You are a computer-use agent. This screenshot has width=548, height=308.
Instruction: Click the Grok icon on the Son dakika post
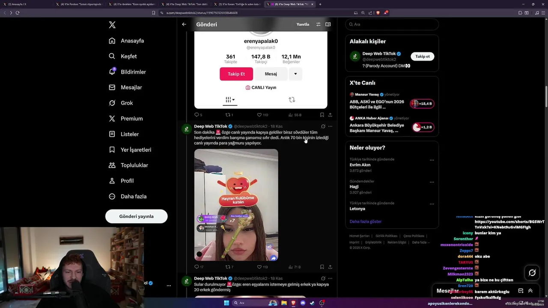pos(323,127)
